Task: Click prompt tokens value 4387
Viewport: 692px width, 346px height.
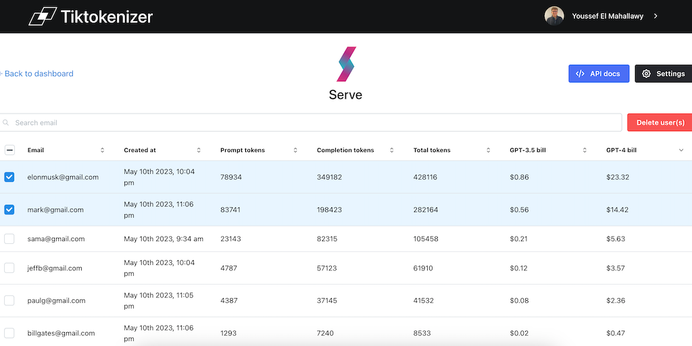Action: (x=229, y=301)
